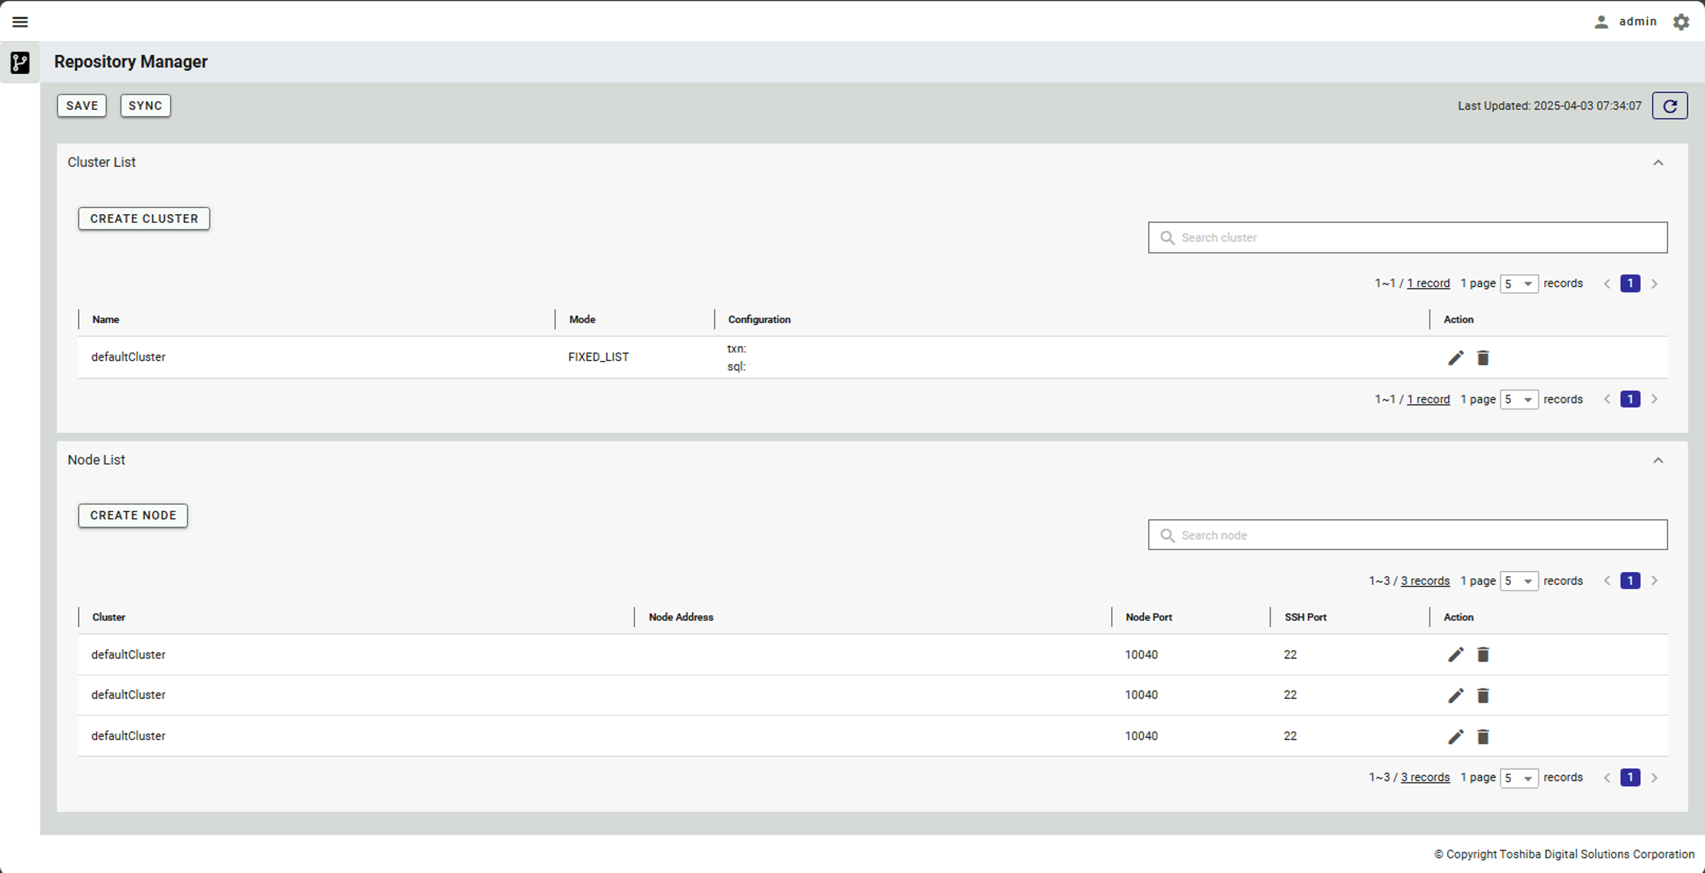This screenshot has width=1705, height=873.
Task: Collapse the Cluster List panel
Action: (x=1657, y=163)
